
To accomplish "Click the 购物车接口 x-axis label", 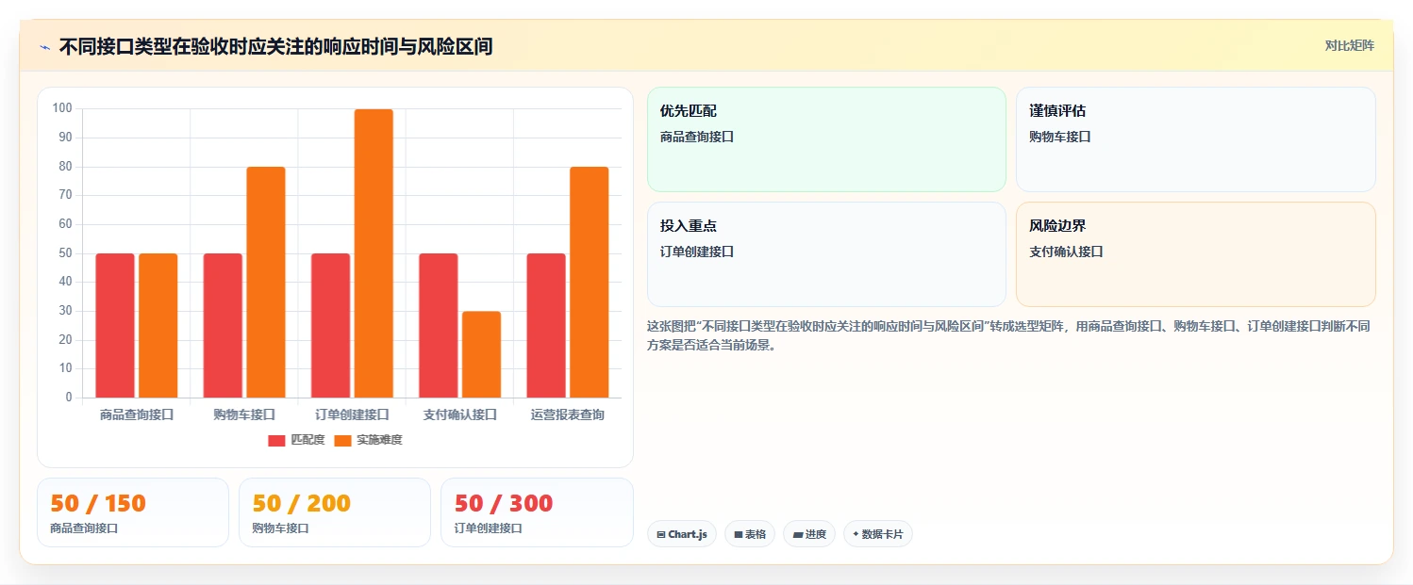I will pyautogui.click(x=244, y=414).
